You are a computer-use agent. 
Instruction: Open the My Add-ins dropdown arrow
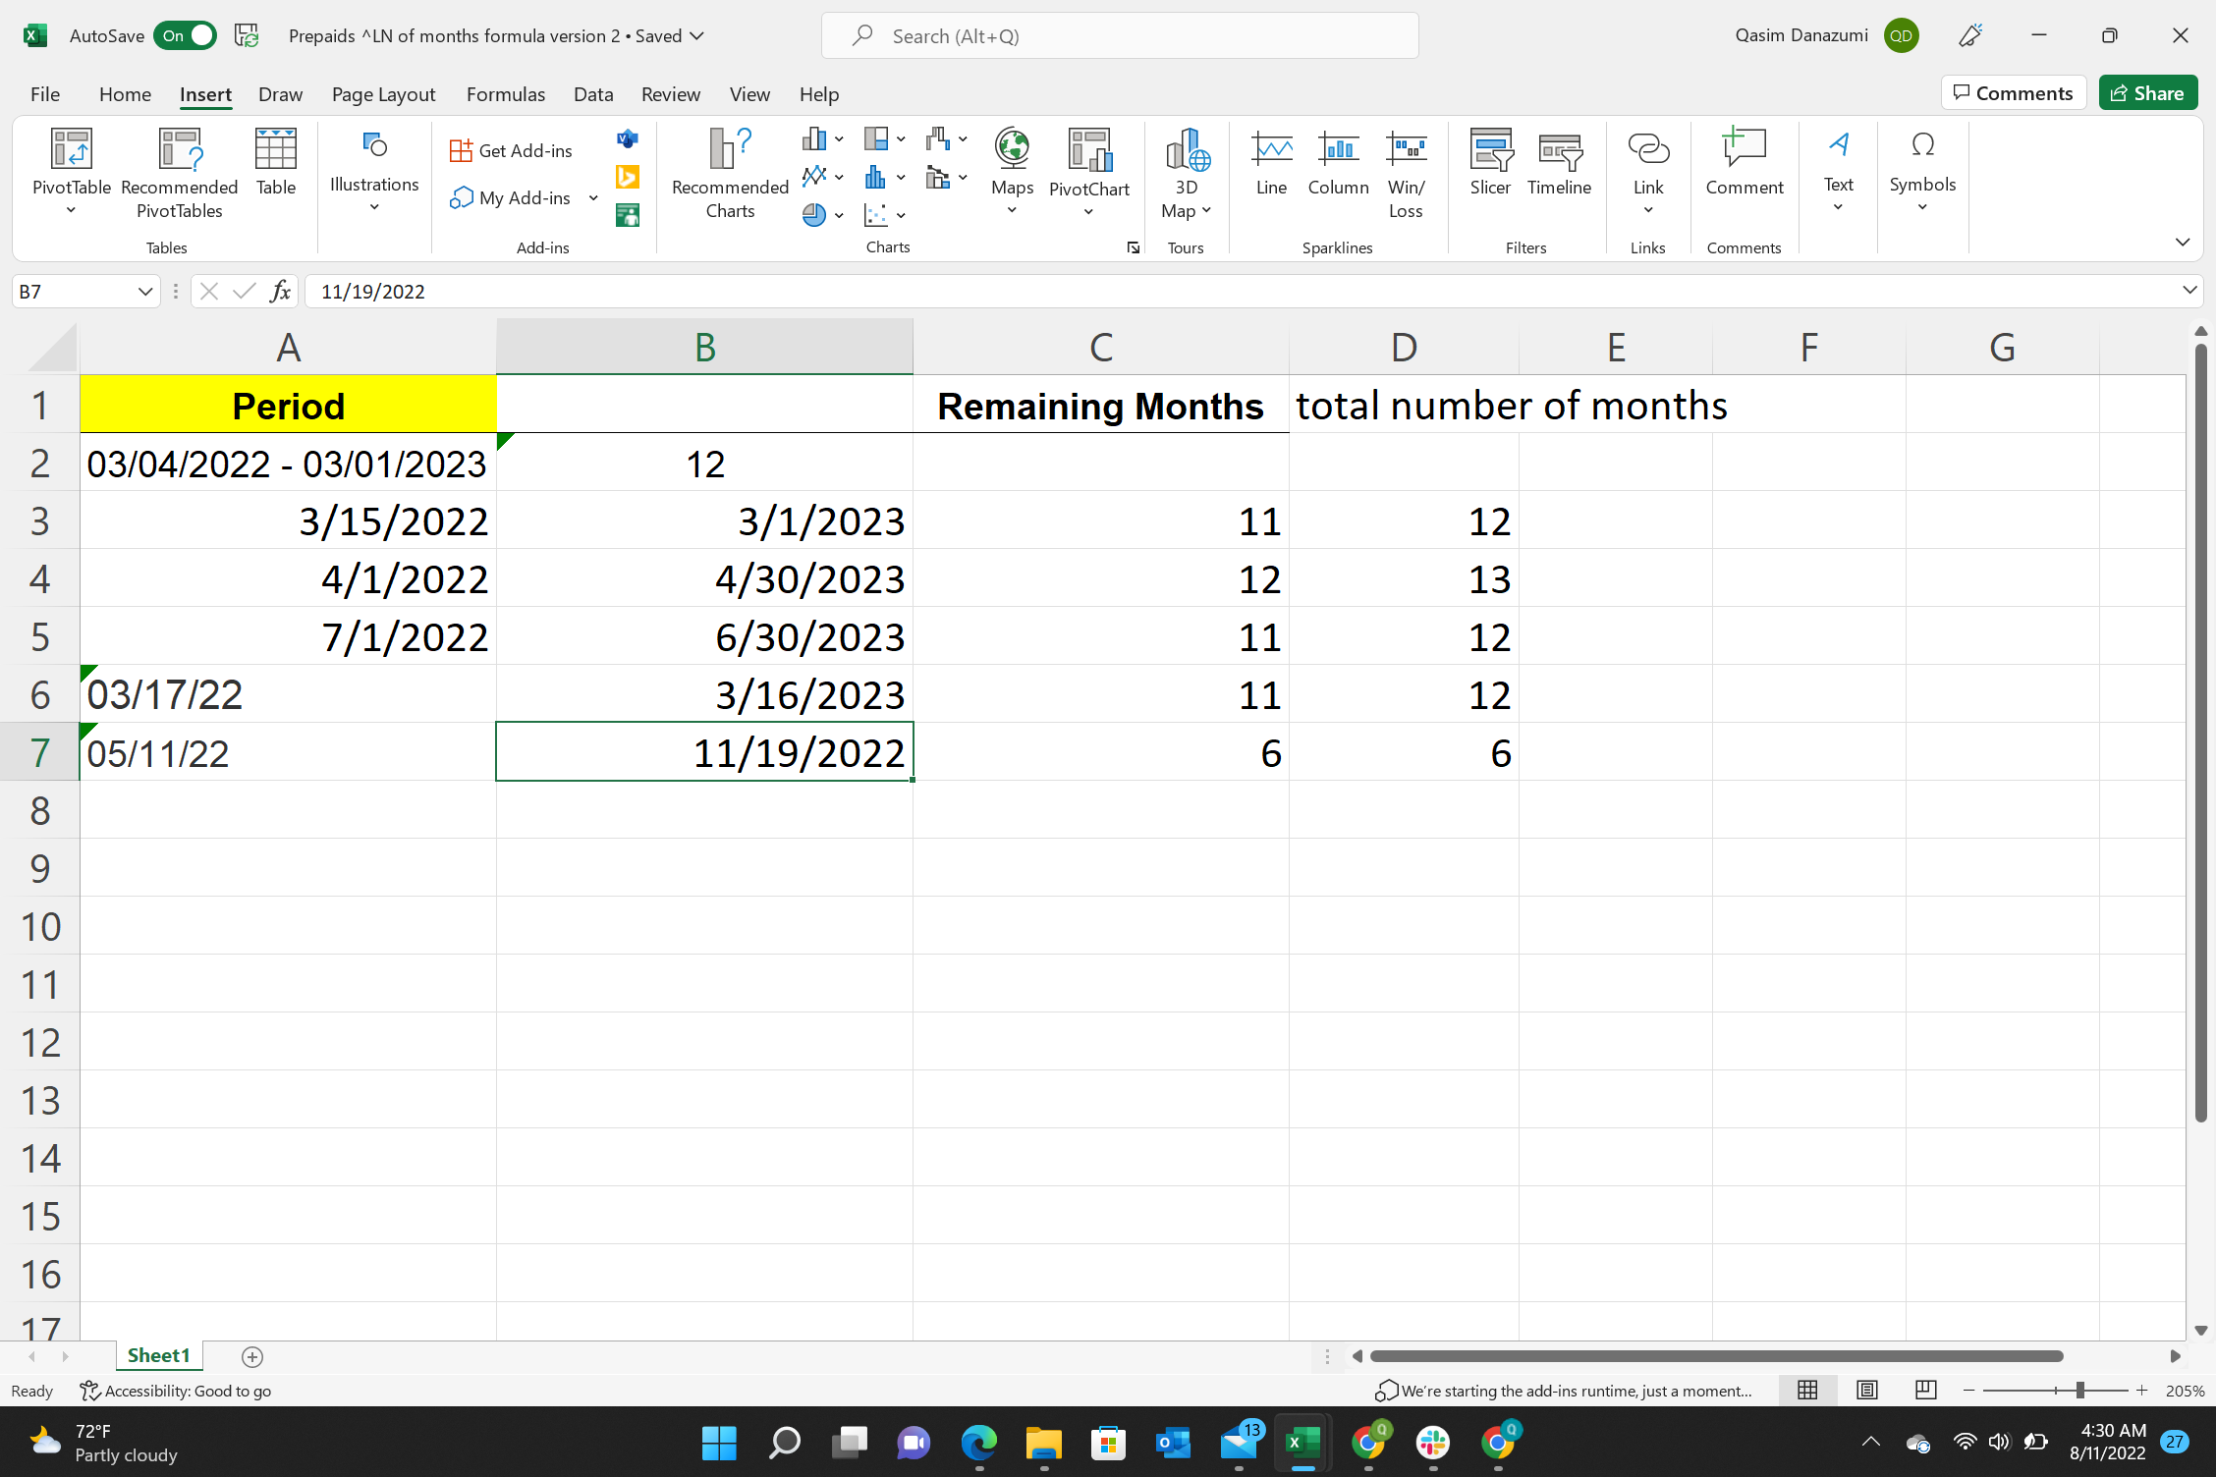tap(593, 198)
